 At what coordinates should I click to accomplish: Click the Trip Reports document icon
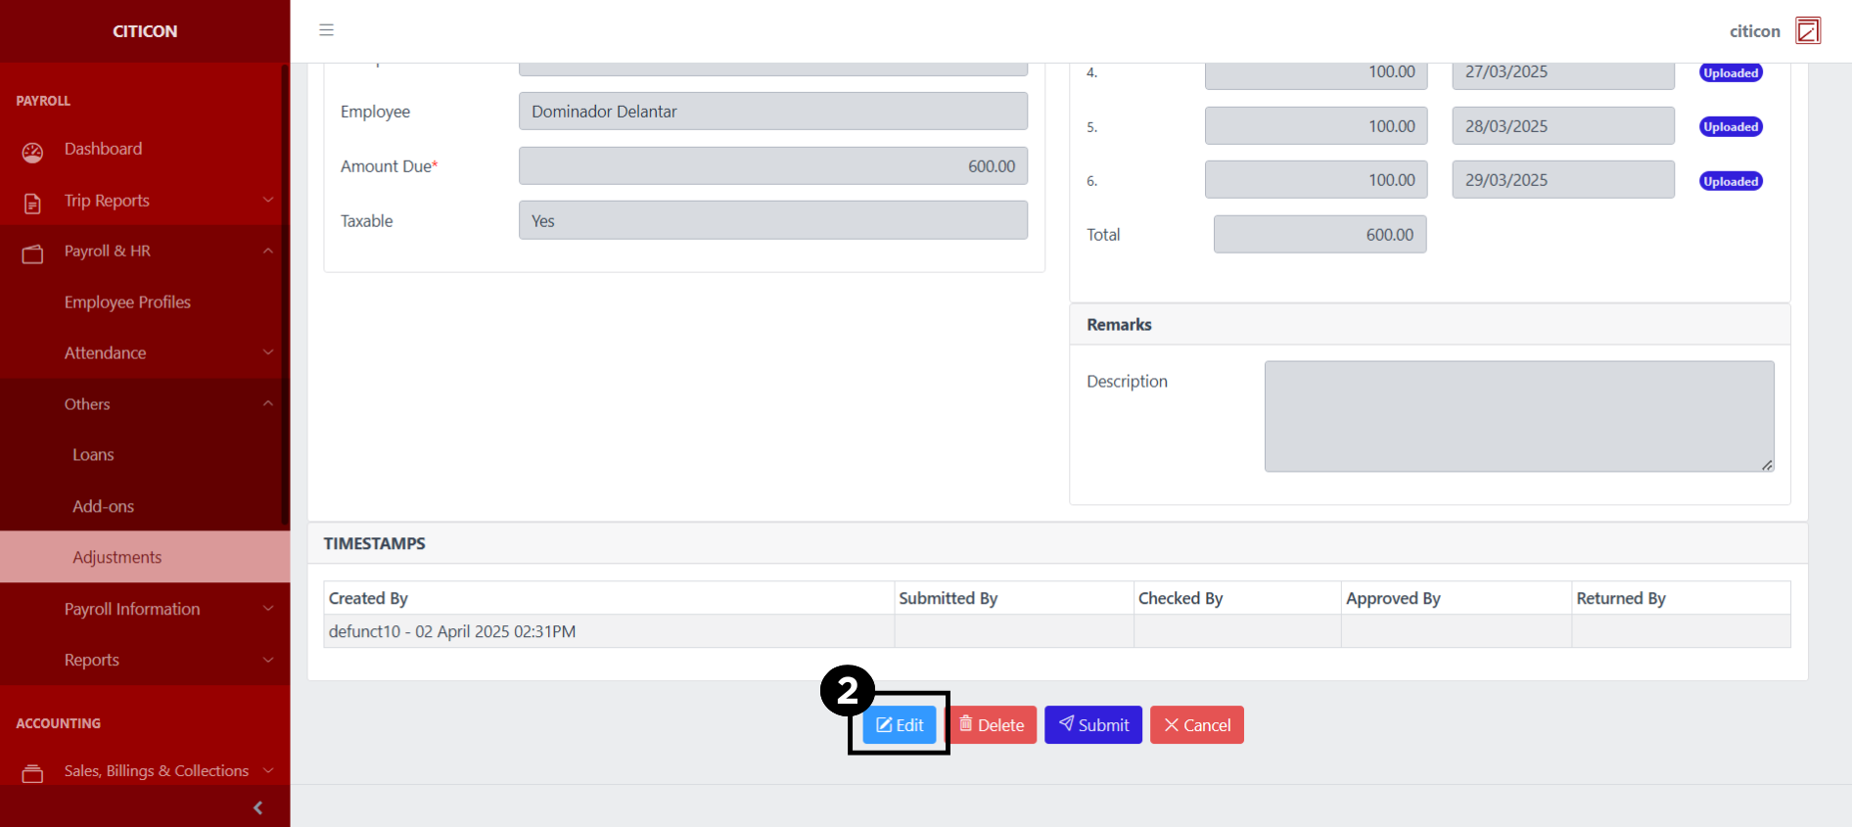[x=32, y=203]
